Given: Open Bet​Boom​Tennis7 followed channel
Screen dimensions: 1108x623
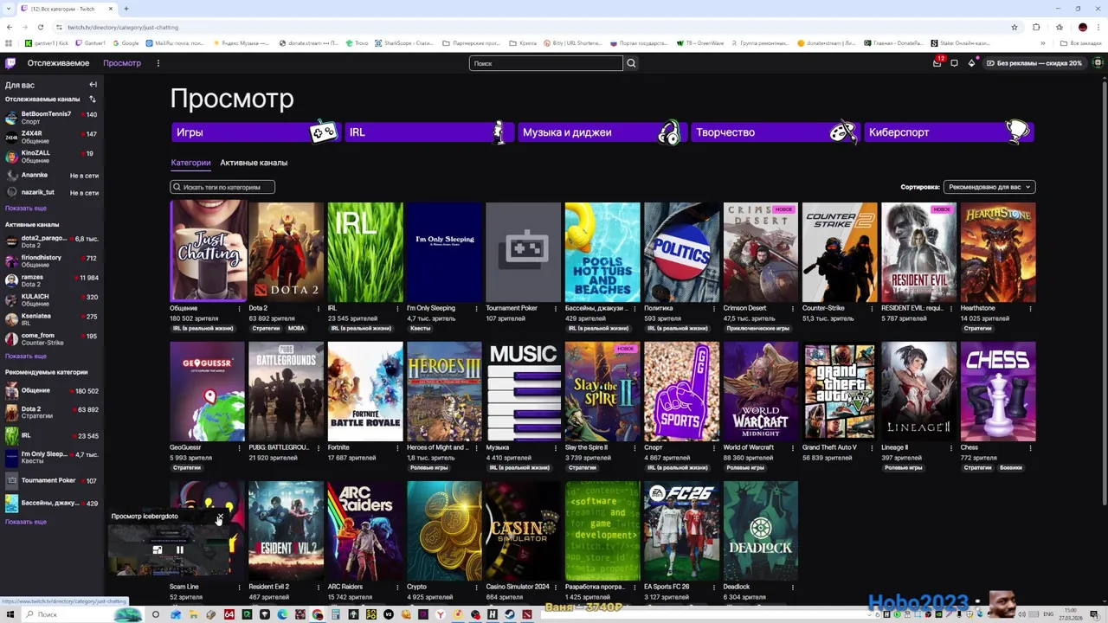Looking at the screenshot, I should pos(52,118).
